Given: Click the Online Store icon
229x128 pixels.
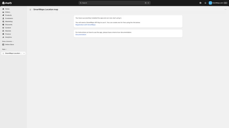Looking at the screenshot, I should (x=3, y=45).
